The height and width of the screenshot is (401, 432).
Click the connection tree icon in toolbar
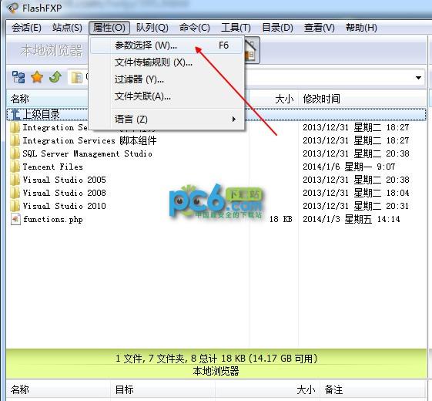click(18, 77)
